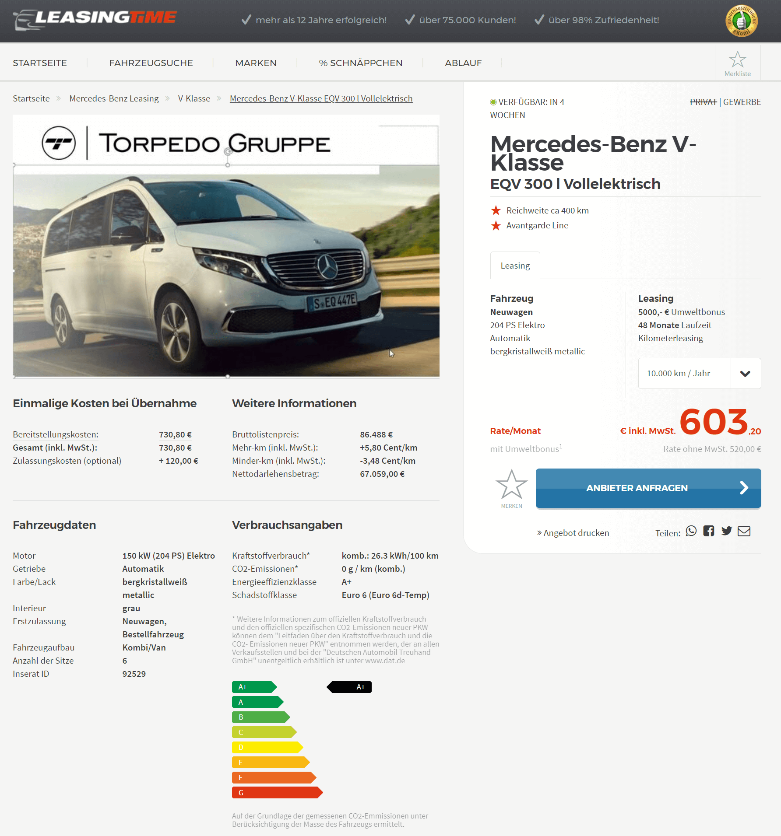Image resolution: width=781 pixels, height=836 pixels.
Task: Click Angebot drucken link
Action: pyautogui.click(x=573, y=533)
